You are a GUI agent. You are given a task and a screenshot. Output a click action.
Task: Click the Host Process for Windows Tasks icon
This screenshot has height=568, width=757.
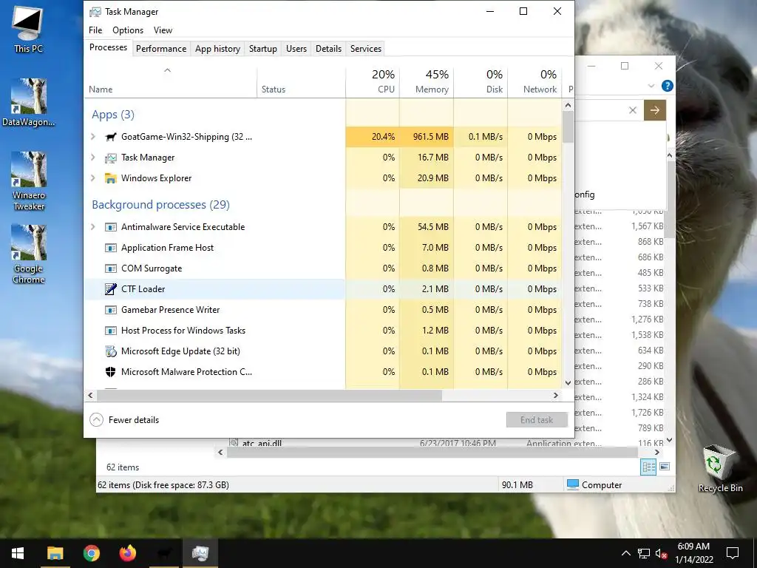111,331
